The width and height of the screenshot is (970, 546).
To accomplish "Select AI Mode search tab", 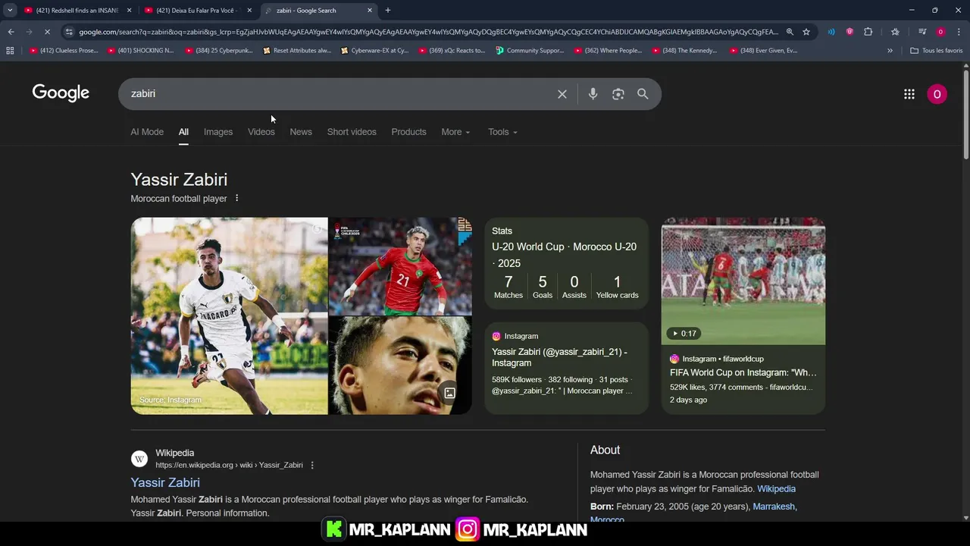I will (x=147, y=132).
